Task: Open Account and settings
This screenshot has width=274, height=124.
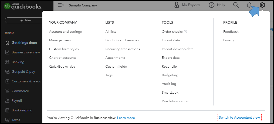Action: tap(65, 32)
